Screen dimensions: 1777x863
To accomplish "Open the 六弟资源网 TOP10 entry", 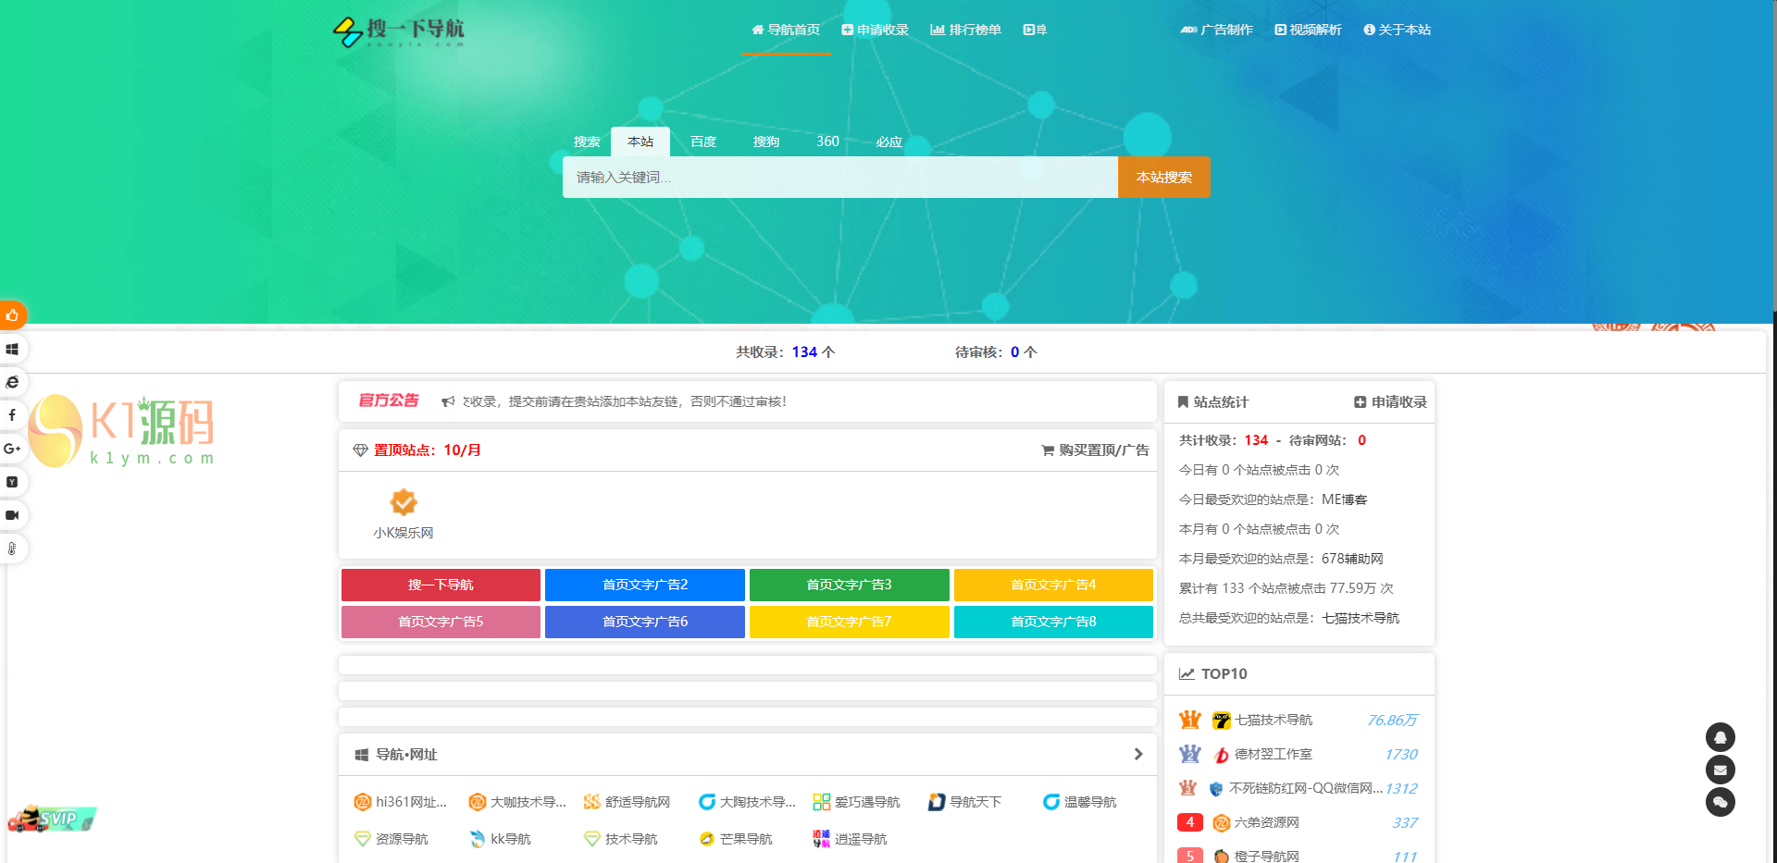I will pyautogui.click(x=1267, y=822).
